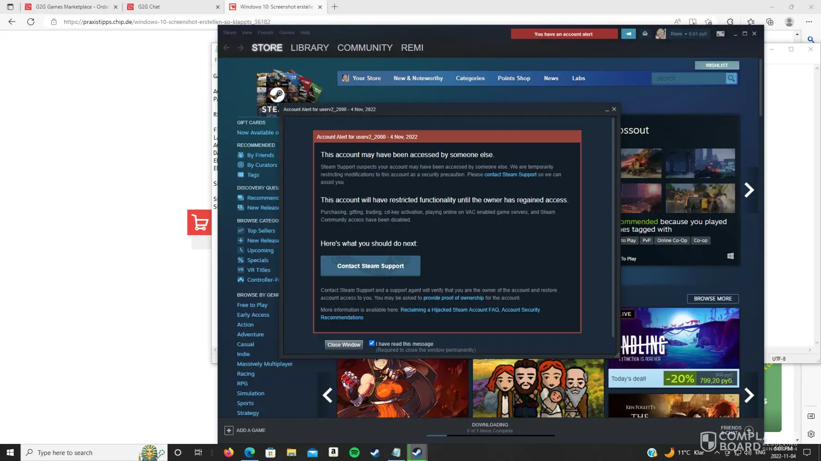Open the Steam inbox notifications icon

pyautogui.click(x=645, y=34)
